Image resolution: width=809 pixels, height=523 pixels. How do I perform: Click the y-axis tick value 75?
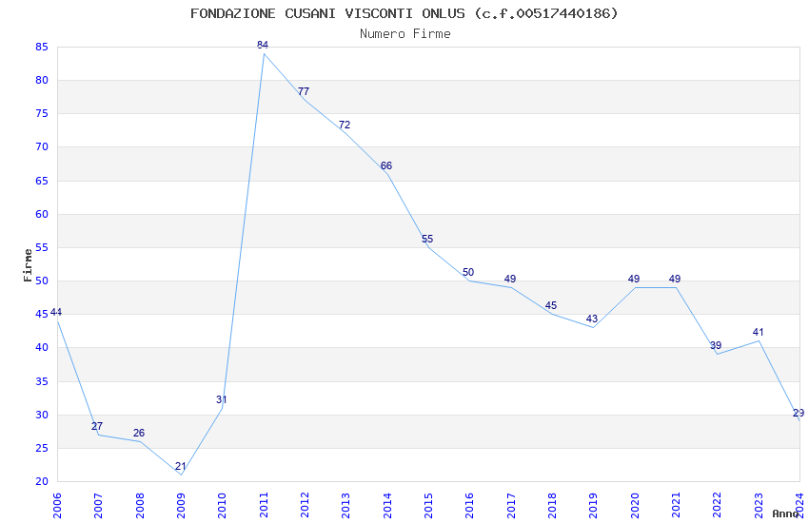click(x=42, y=113)
